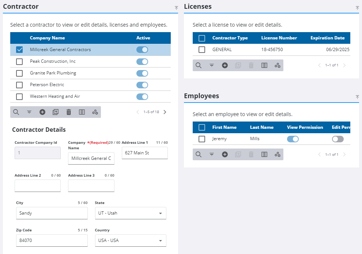Open column chooser for Employees grid
The image size is (362, 254).
[x=264, y=154]
